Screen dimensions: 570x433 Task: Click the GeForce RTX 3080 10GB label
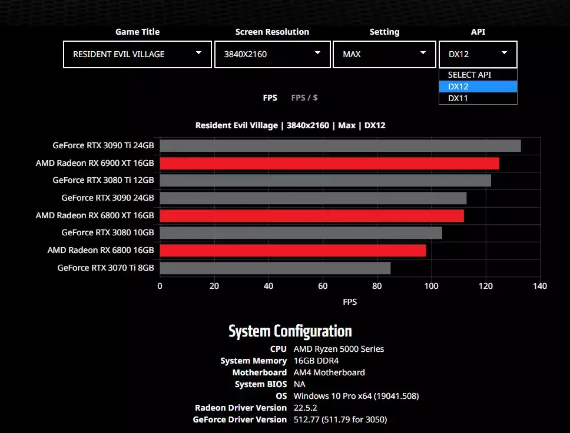[x=108, y=232]
